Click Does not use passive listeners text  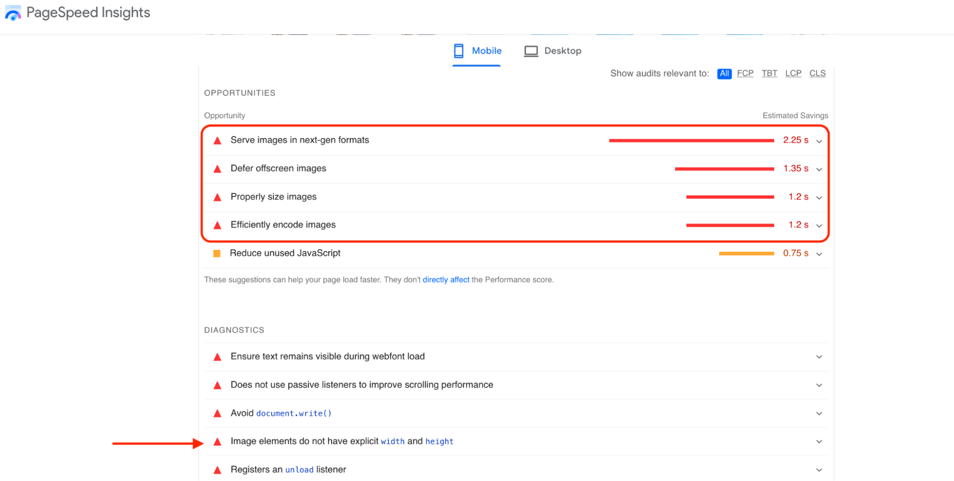click(x=362, y=385)
